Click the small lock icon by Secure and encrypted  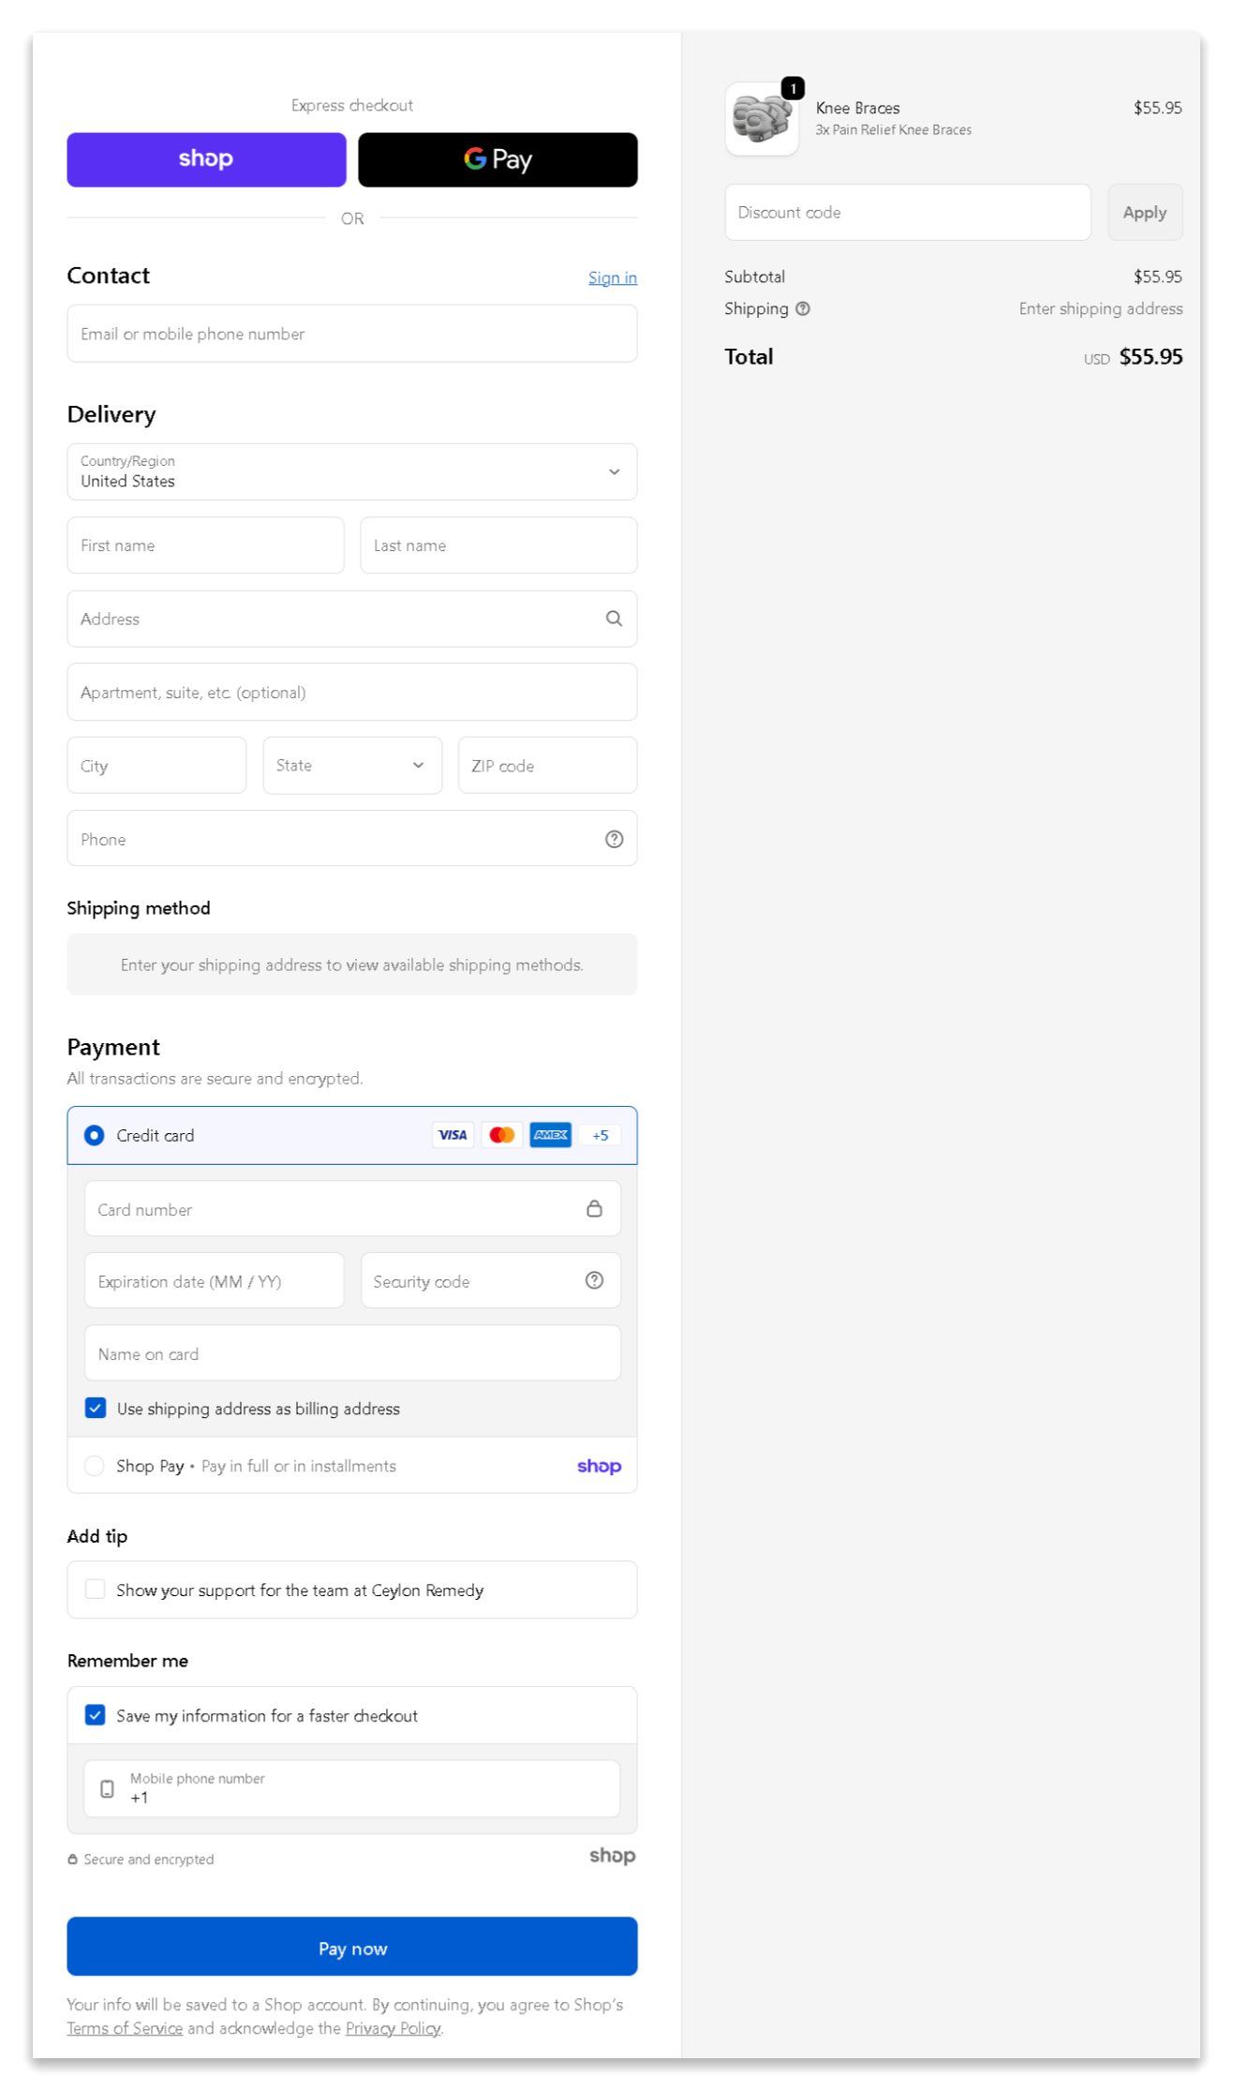click(x=72, y=1859)
